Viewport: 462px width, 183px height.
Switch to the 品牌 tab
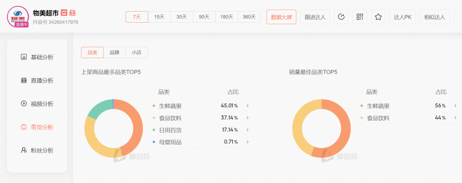(x=115, y=53)
